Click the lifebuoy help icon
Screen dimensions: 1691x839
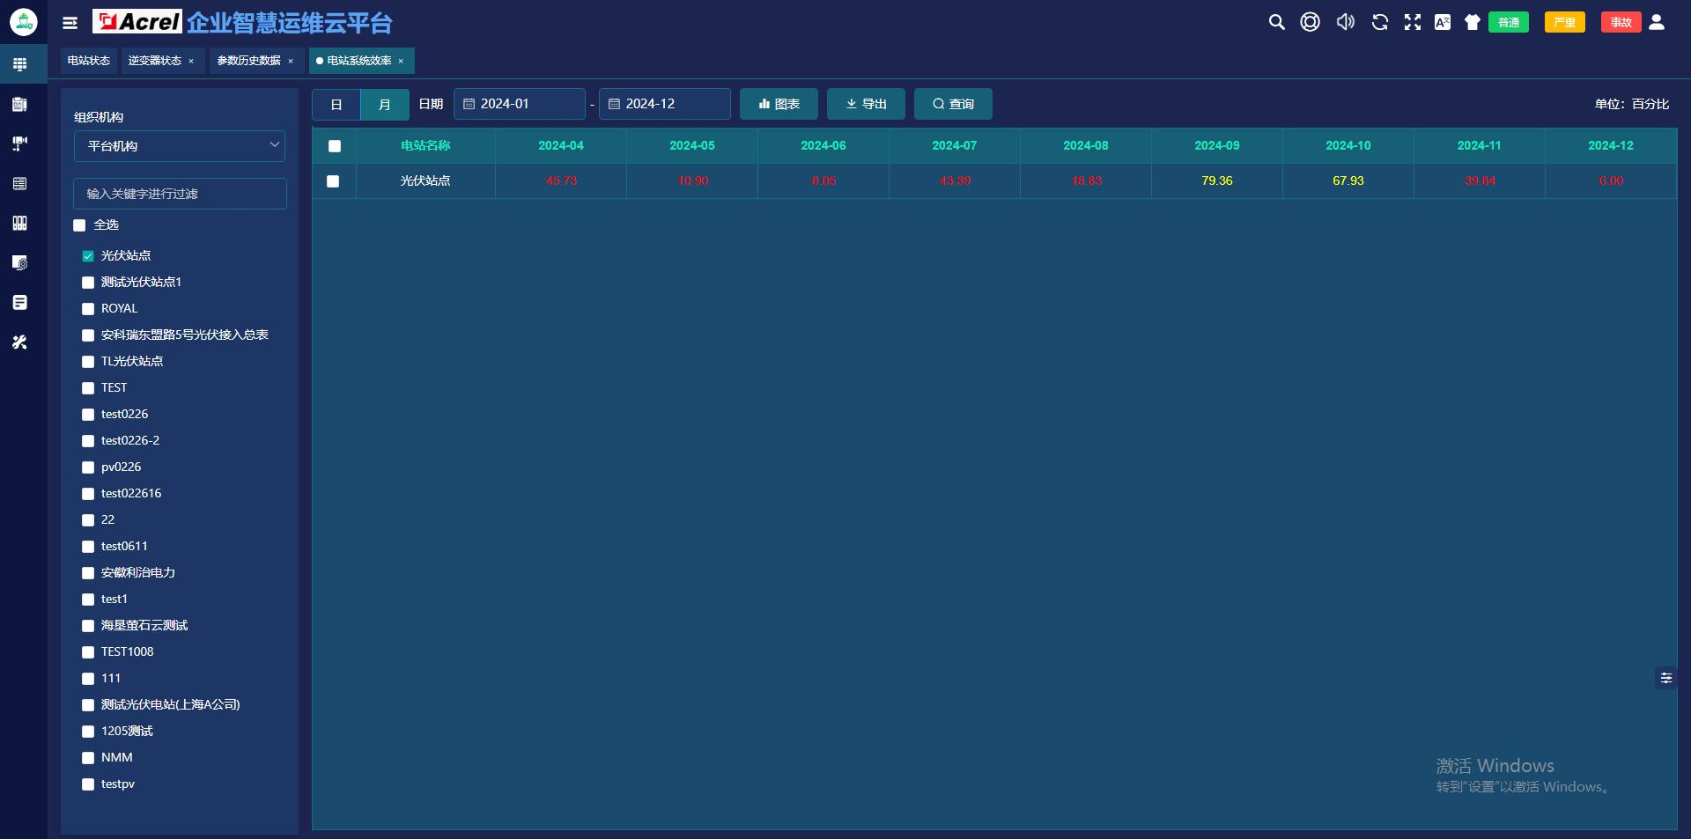(1311, 22)
